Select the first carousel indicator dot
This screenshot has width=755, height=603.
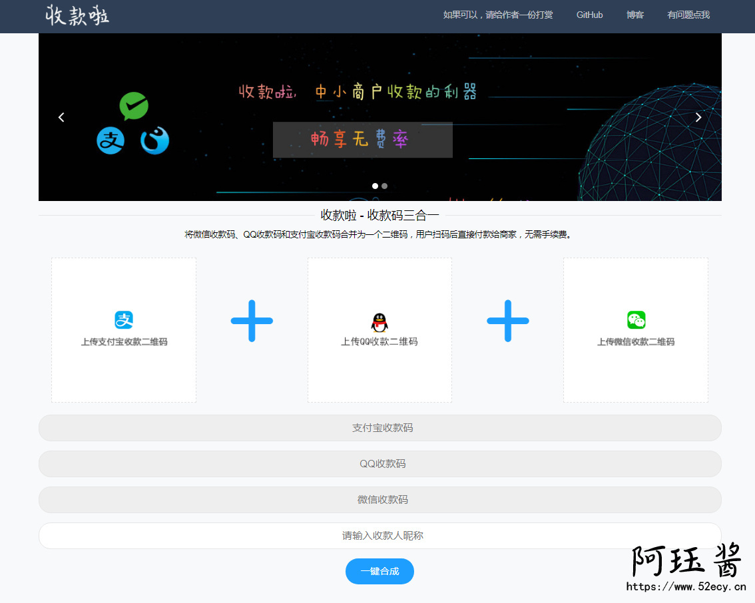pos(375,186)
